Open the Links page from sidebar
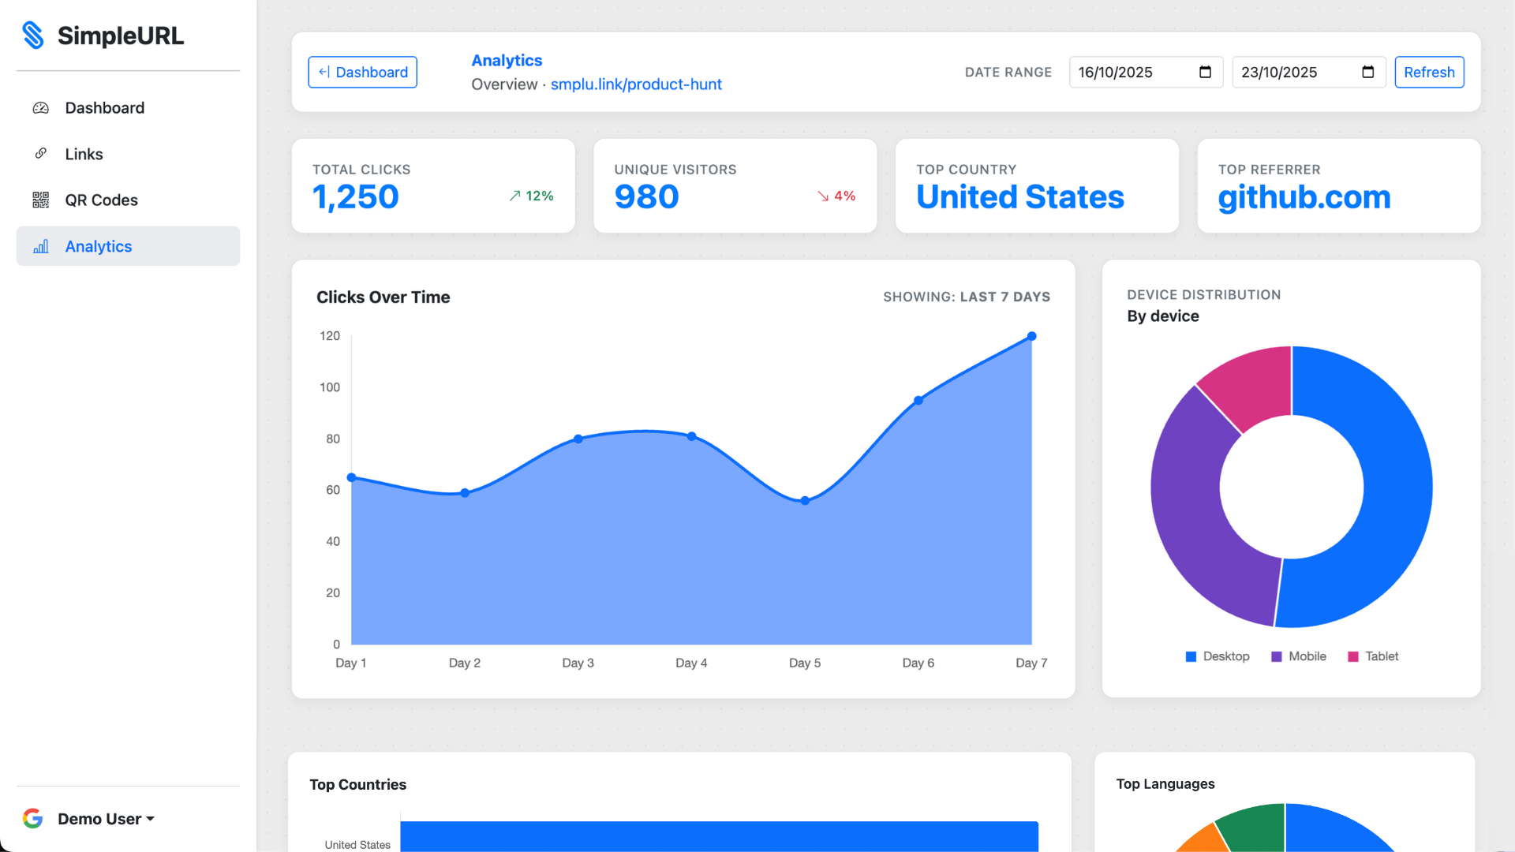This screenshot has width=1515, height=852. (x=84, y=155)
